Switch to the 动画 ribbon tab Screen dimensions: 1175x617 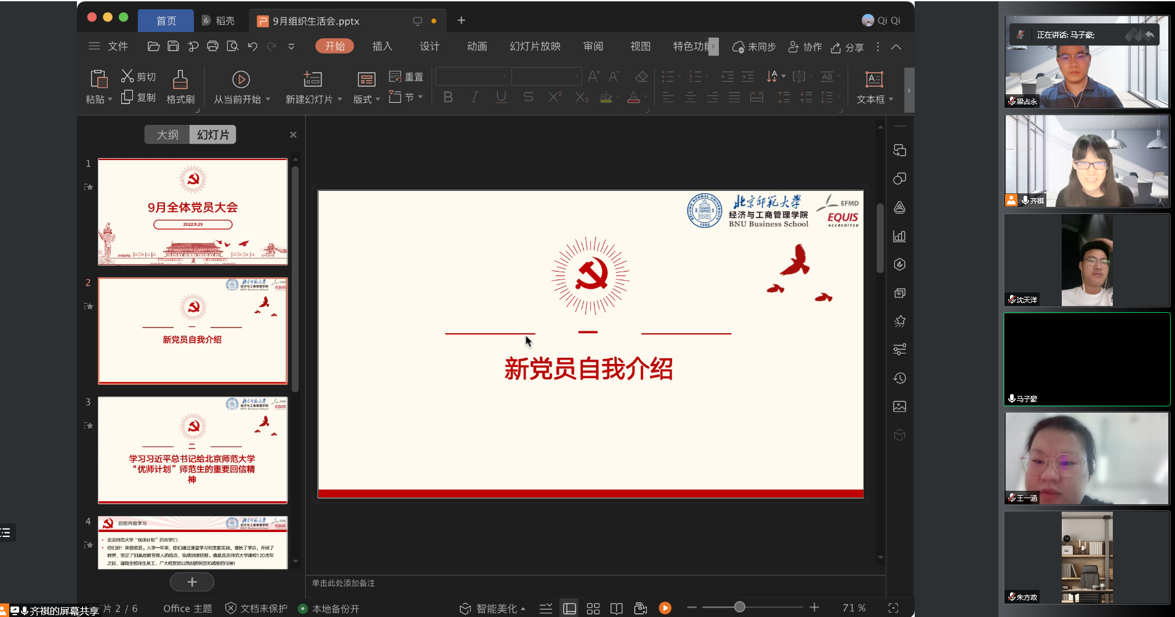[x=476, y=47]
